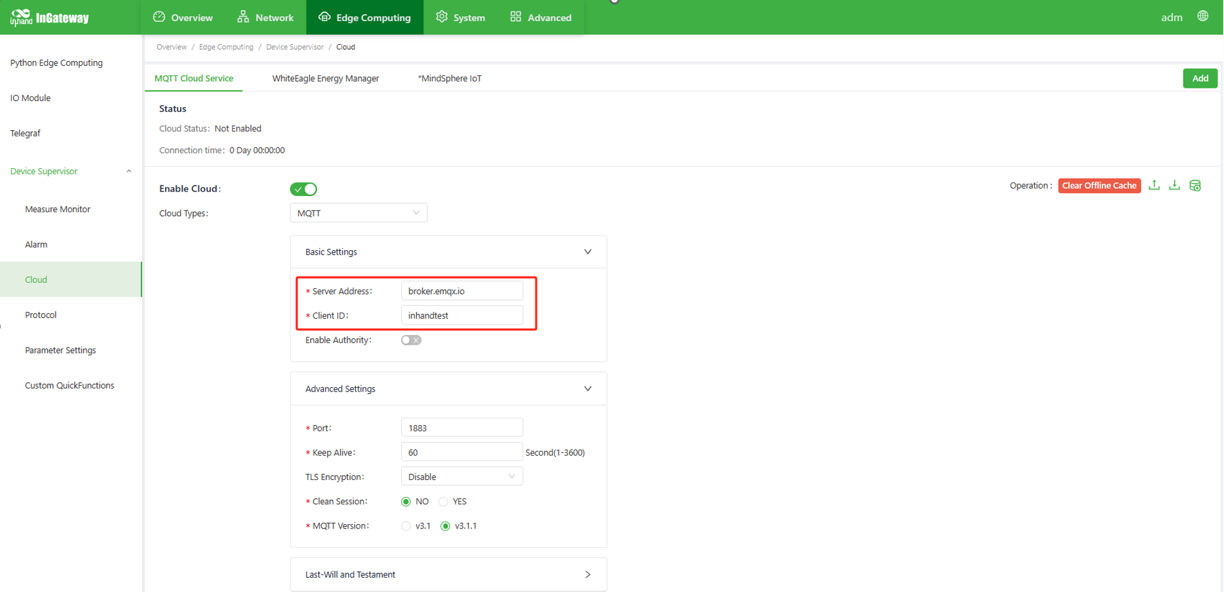Open the Overview top menu

183,17
